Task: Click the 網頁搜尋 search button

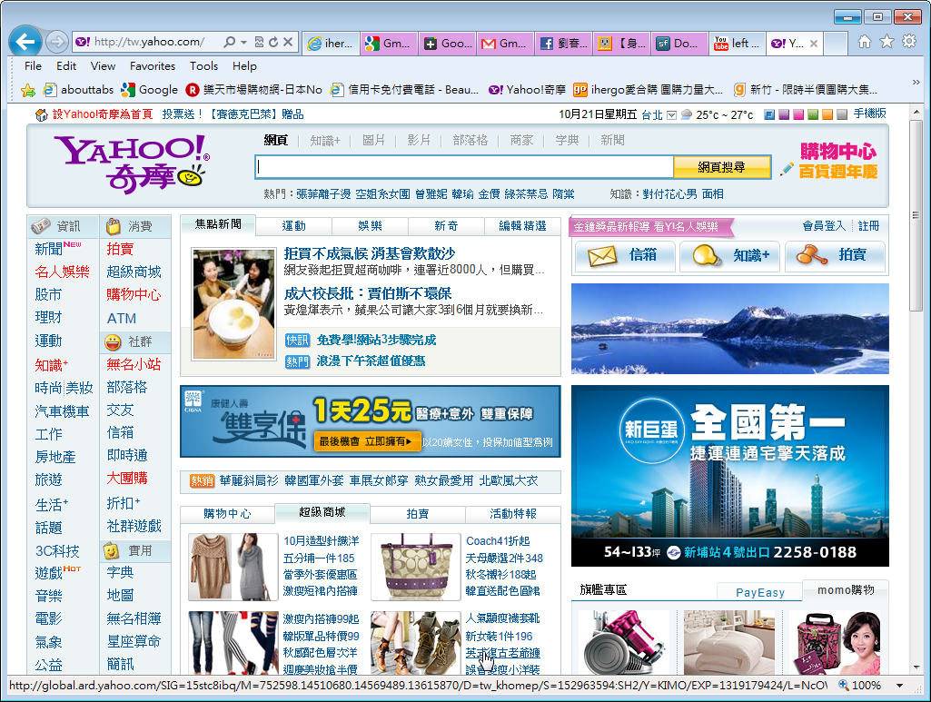Action: click(x=721, y=167)
